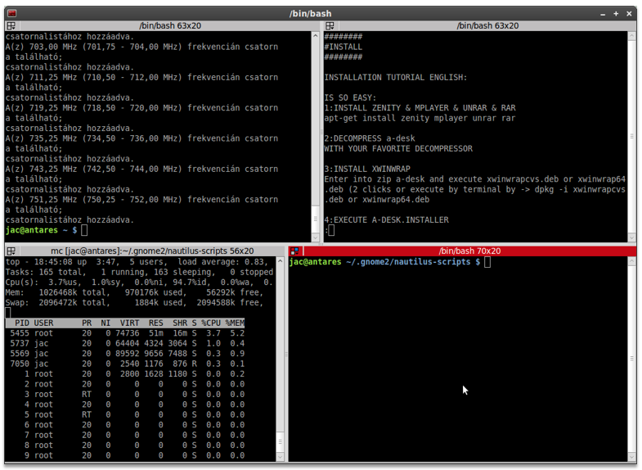The image size is (642, 470).
Task: Click top-left pane title '/bin/bash 63x20'
Action: tap(170, 26)
